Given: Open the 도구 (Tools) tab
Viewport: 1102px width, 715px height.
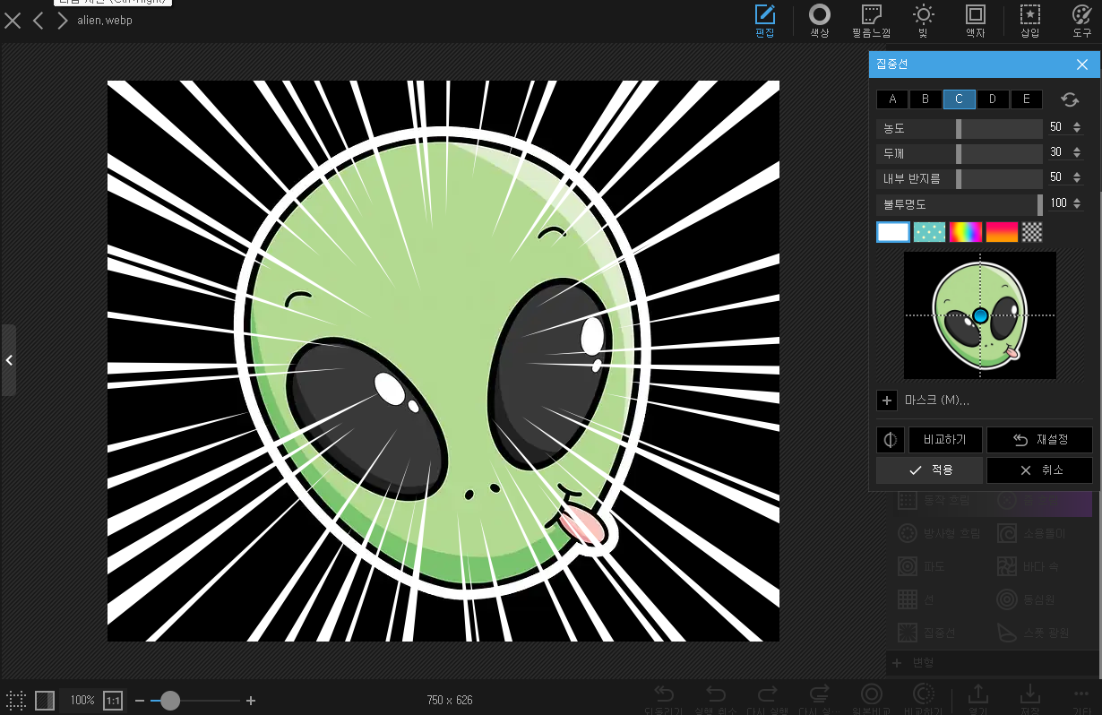Looking at the screenshot, I should point(1082,21).
